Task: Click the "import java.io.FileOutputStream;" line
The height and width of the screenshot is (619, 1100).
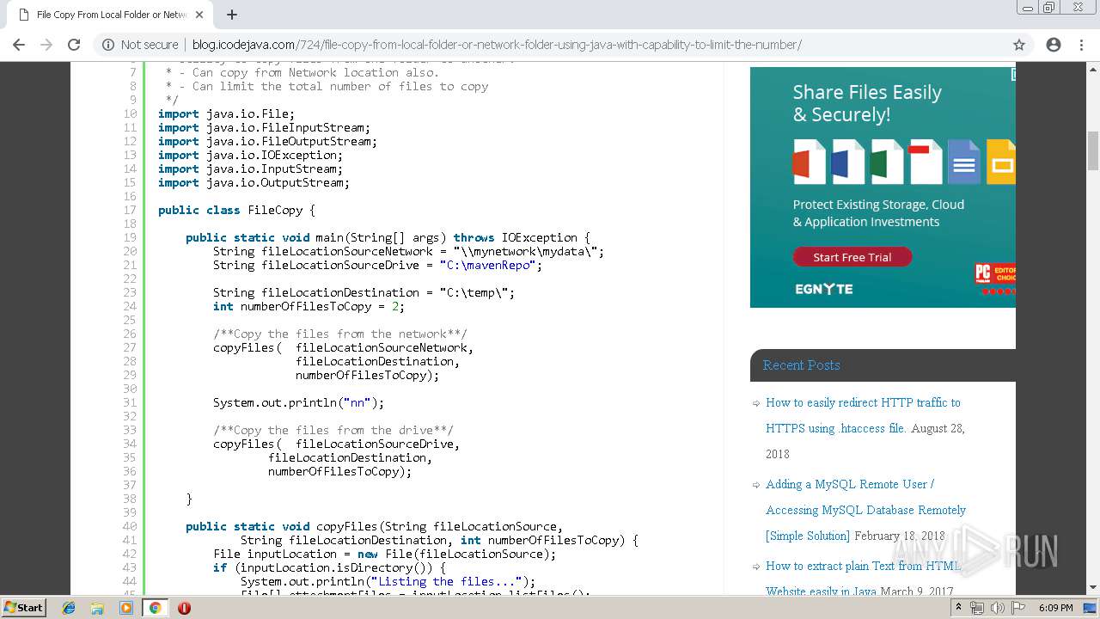Action: pos(267,141)
